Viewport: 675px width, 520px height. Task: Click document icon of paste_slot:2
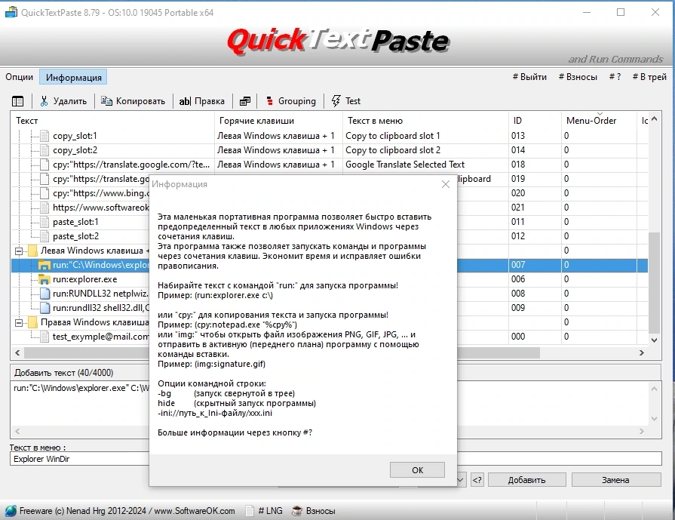(44, 236)
